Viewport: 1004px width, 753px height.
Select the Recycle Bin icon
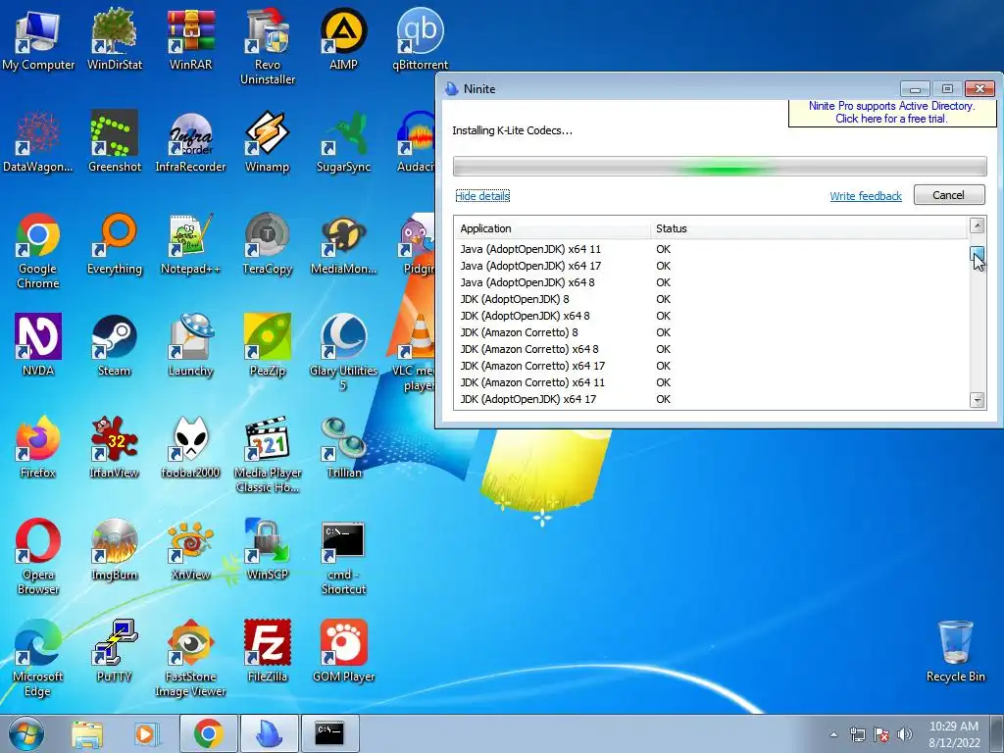pos(955,651)
